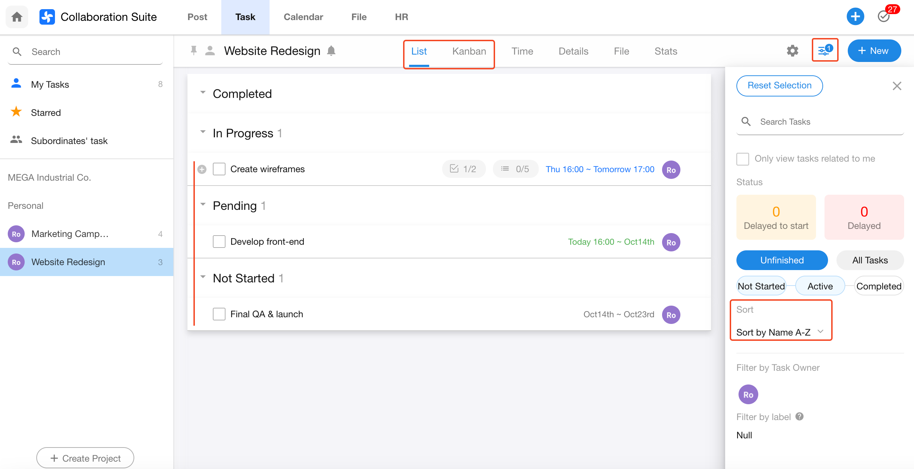Viewport: 914px width, 469px height.
Task: Click the plus icon beside Create wireframes
Action: pos(202,169)
